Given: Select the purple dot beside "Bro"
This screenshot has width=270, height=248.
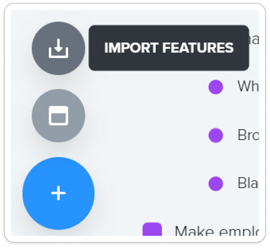Looking at the screenshot, I should tap(216, 135).
